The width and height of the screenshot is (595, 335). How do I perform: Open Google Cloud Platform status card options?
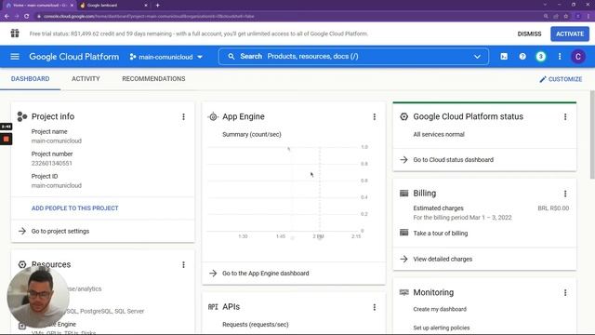pos(565,116)
